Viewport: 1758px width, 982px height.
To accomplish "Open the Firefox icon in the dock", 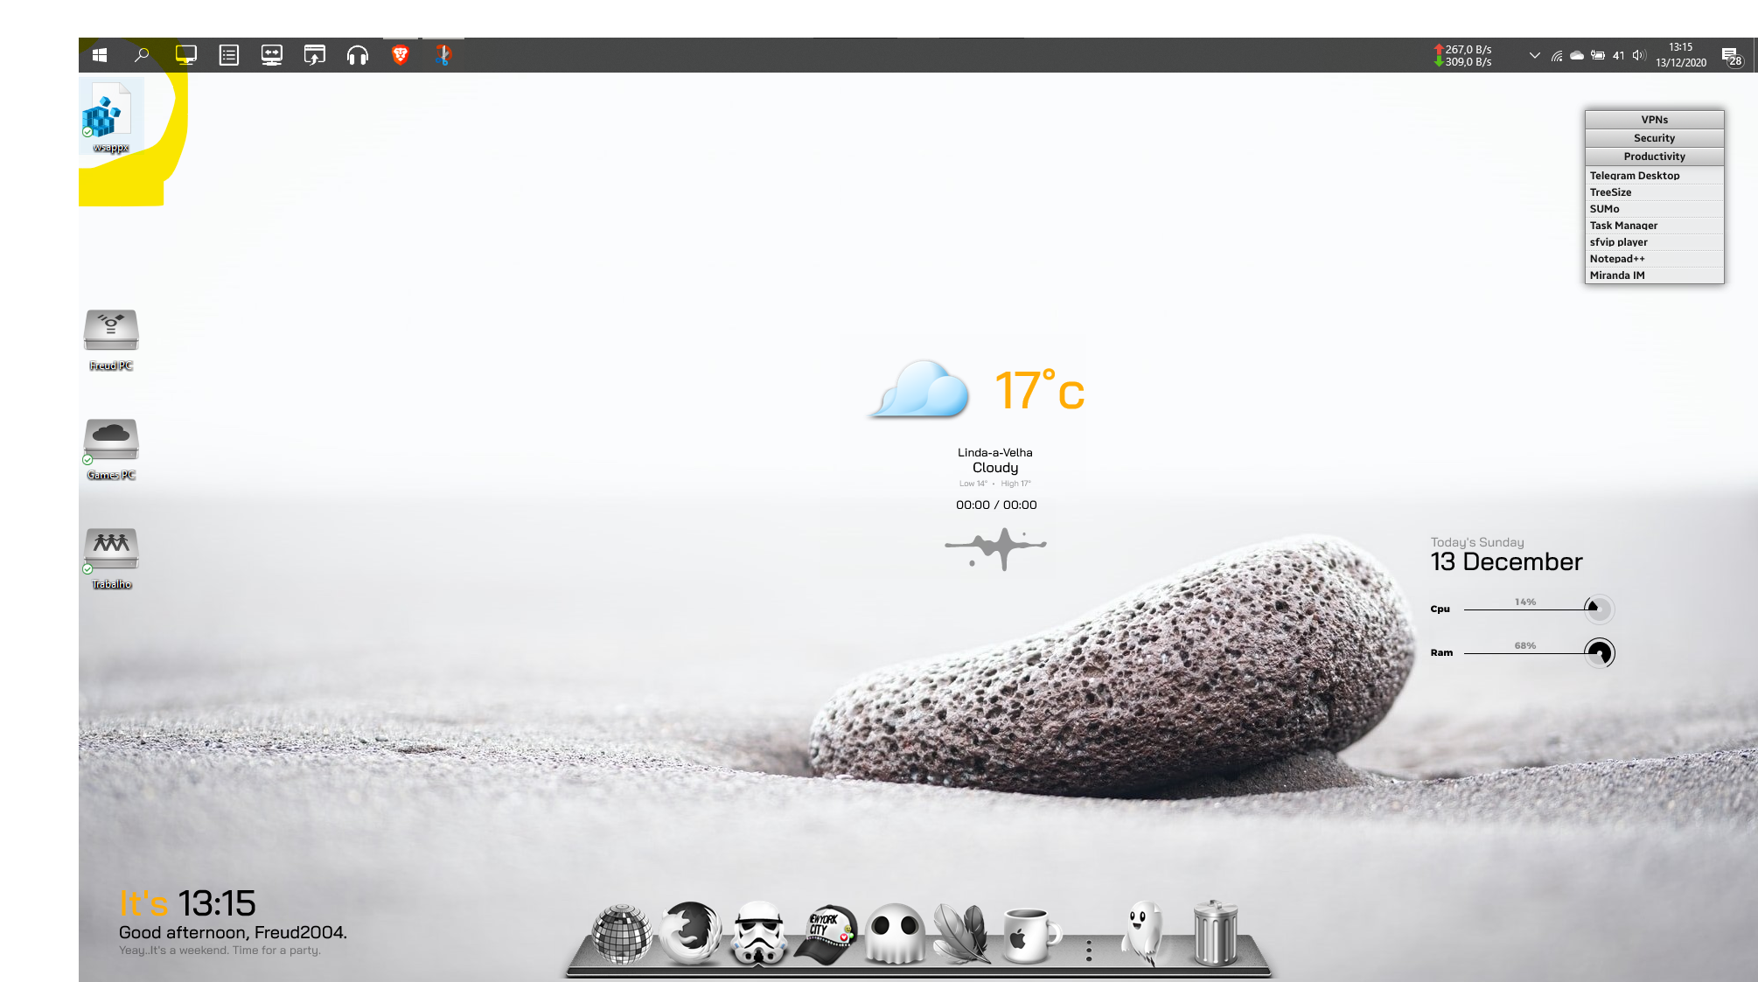I will click(x=691, y=933).
